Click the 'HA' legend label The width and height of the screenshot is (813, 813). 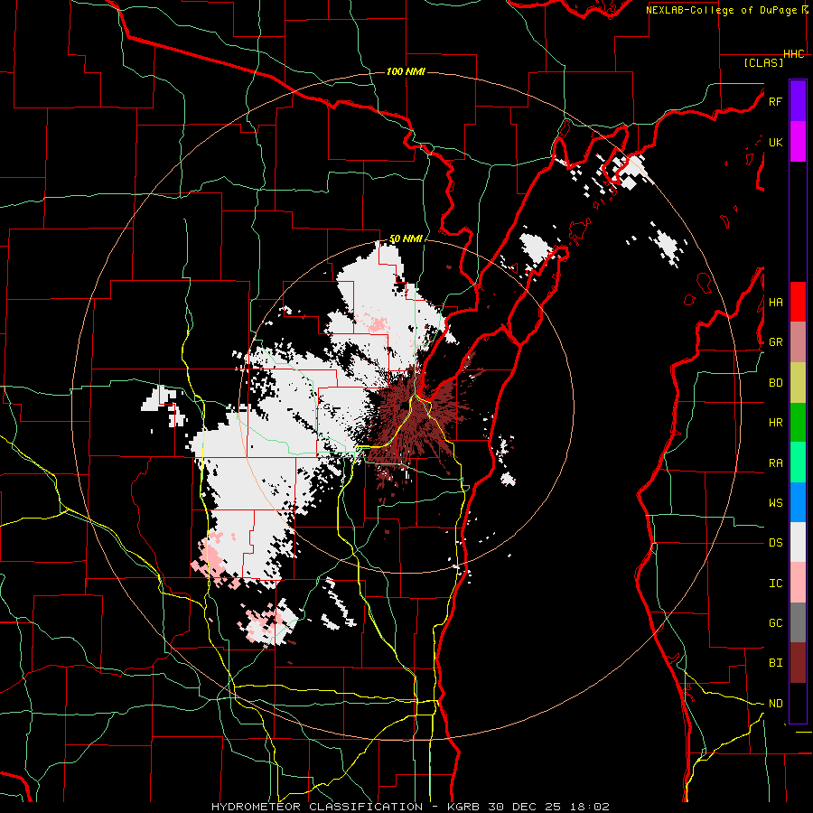coord(775,302)
